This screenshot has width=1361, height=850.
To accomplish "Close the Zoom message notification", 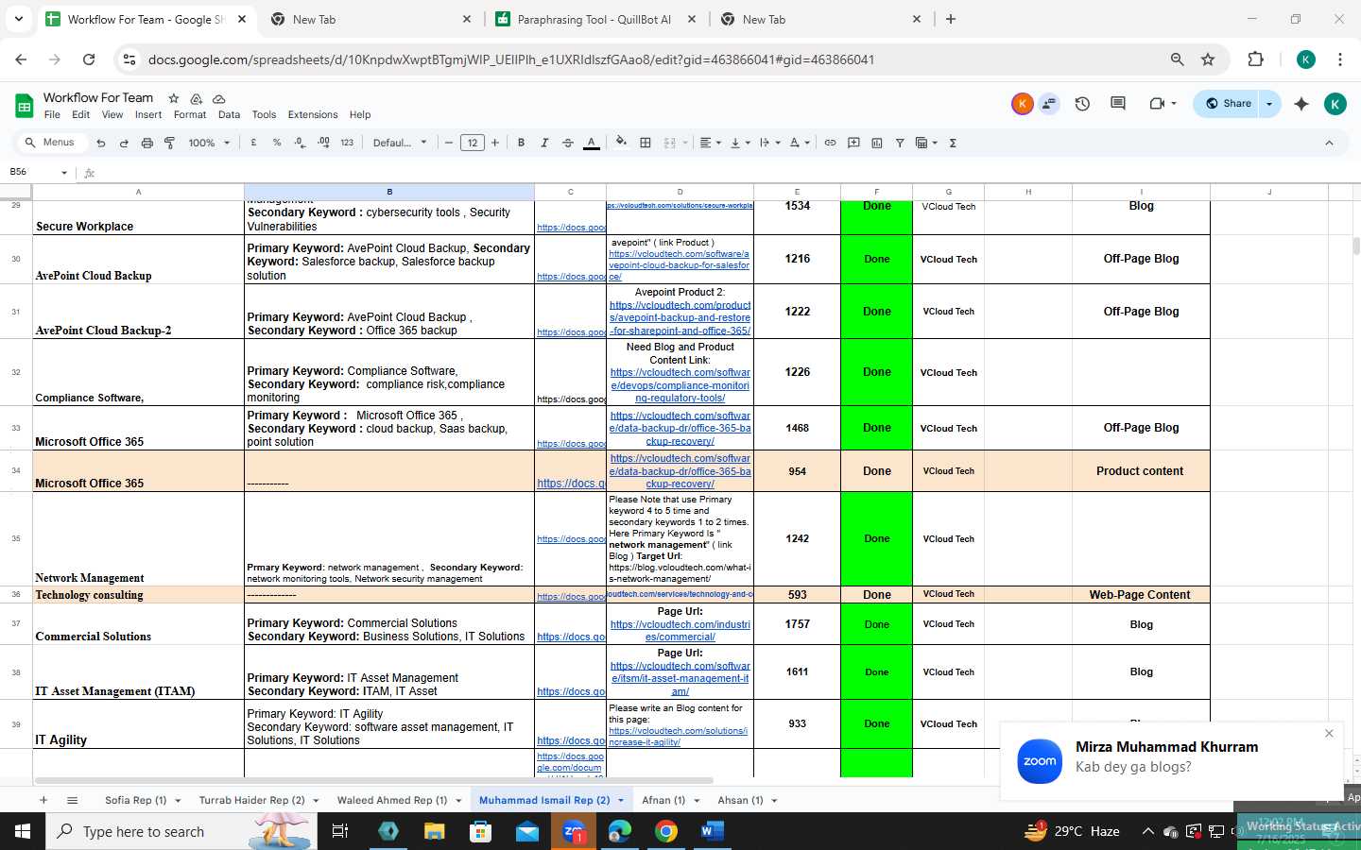I will click(x=1329, y=734).
